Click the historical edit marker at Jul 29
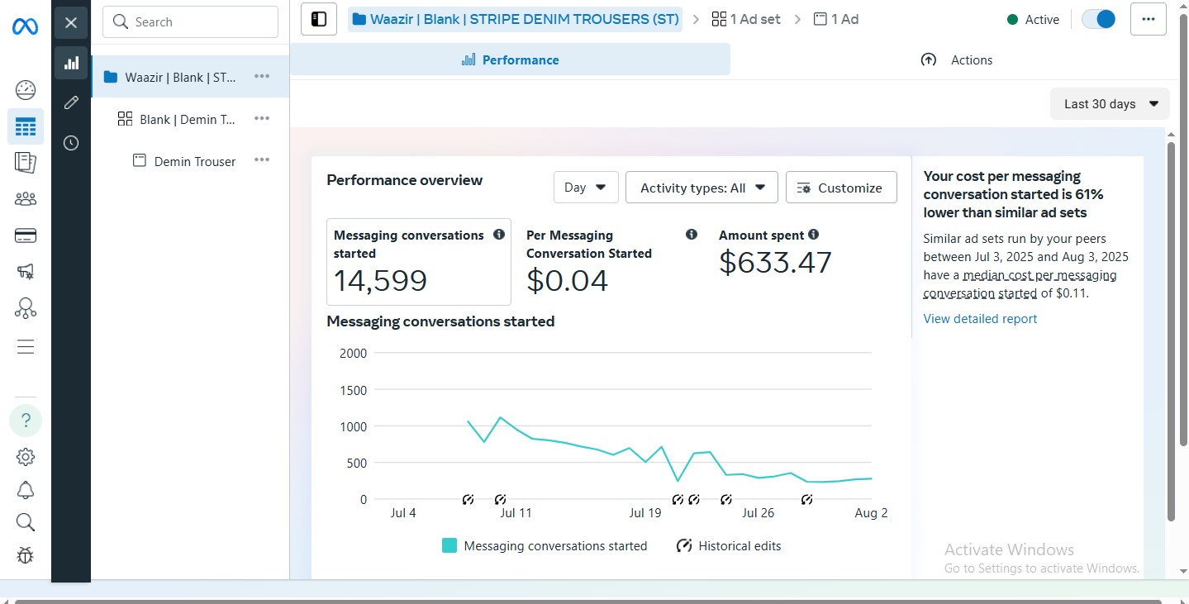 coord(807,499)
